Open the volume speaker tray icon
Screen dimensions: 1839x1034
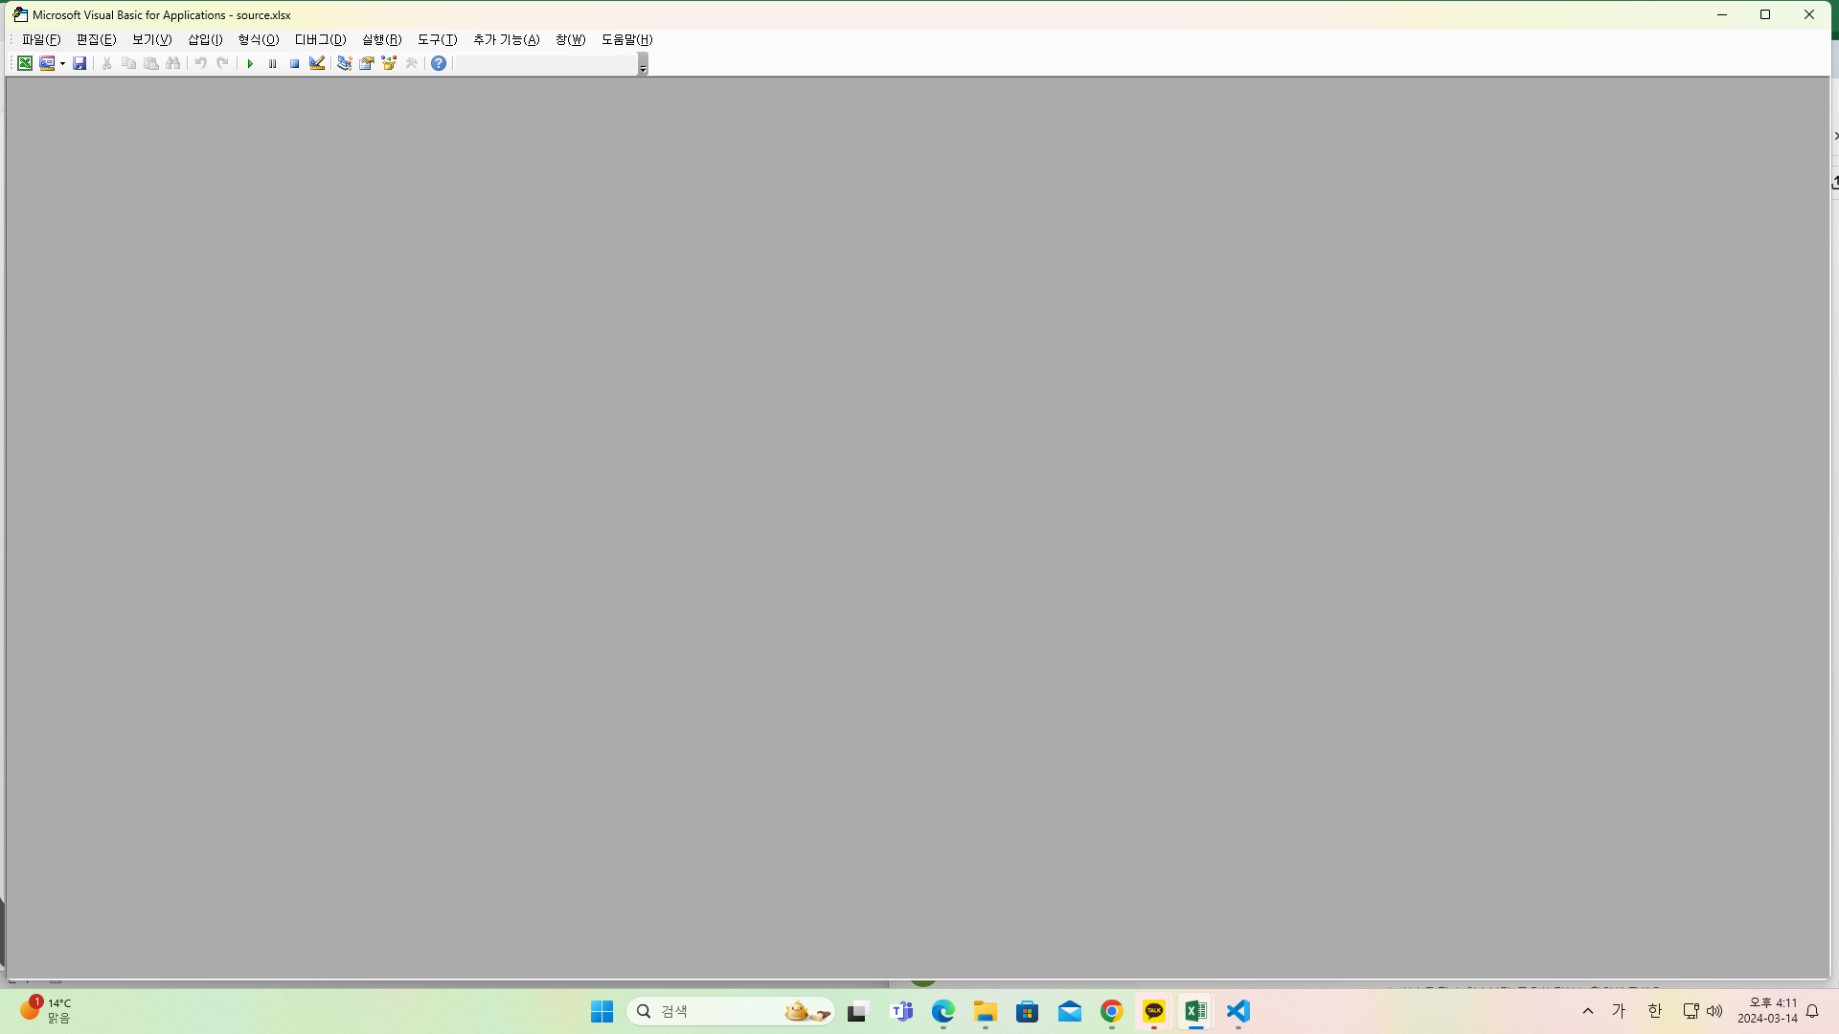(x=1714, y=1011)
